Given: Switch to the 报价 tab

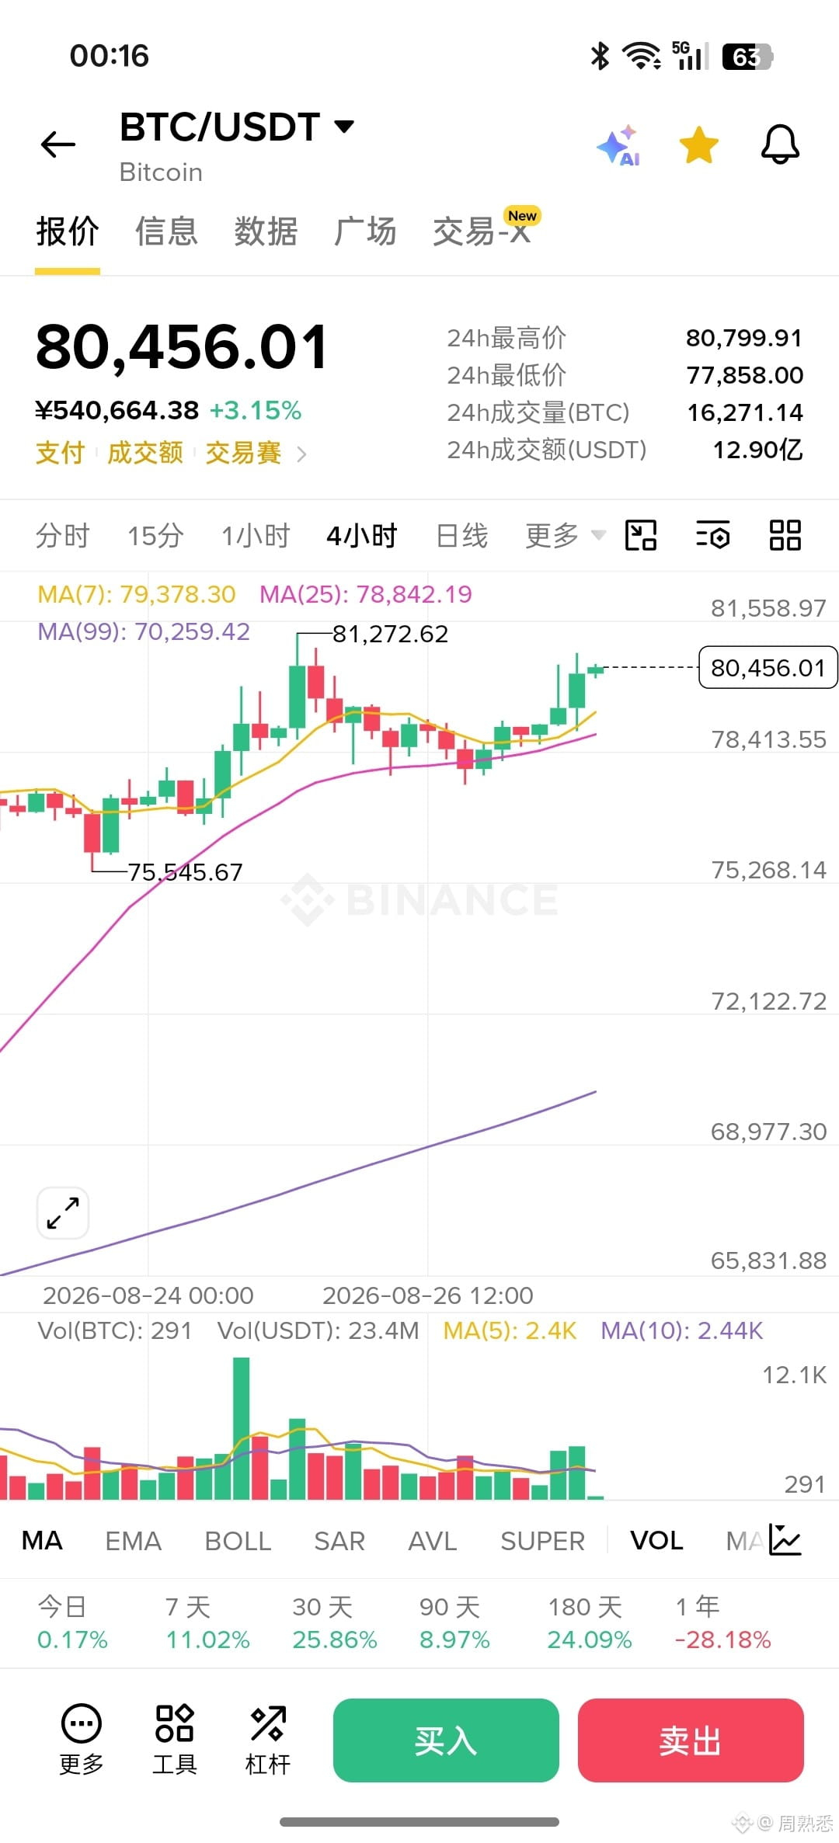Looking at the screenshot, I should click(x=68, y=231).
